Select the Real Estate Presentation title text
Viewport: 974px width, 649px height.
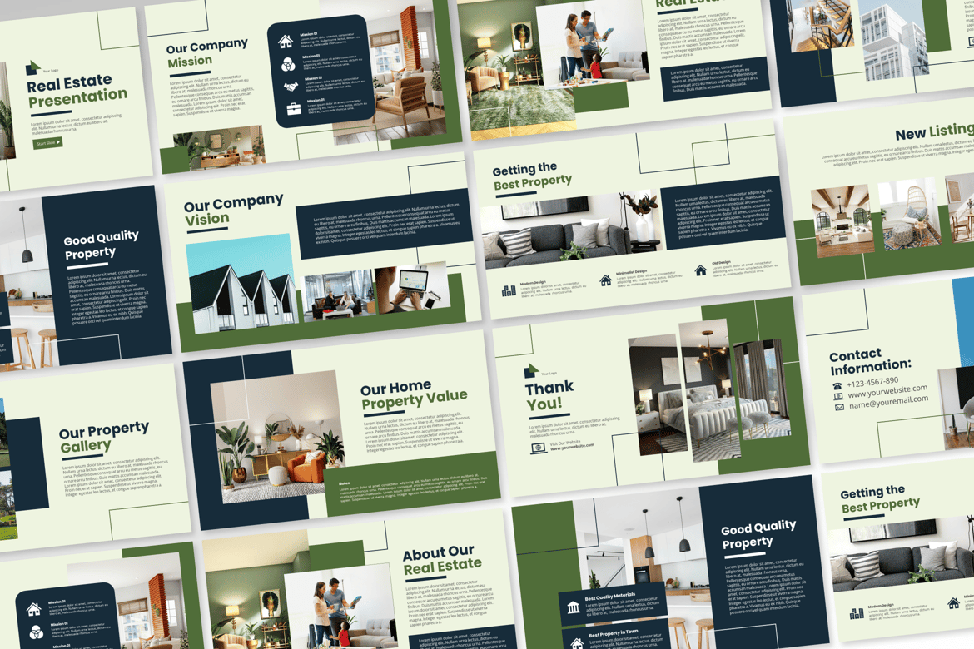(x=77, y=89)
